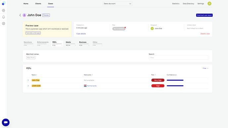Click Download case report button

tap(204, 15)
